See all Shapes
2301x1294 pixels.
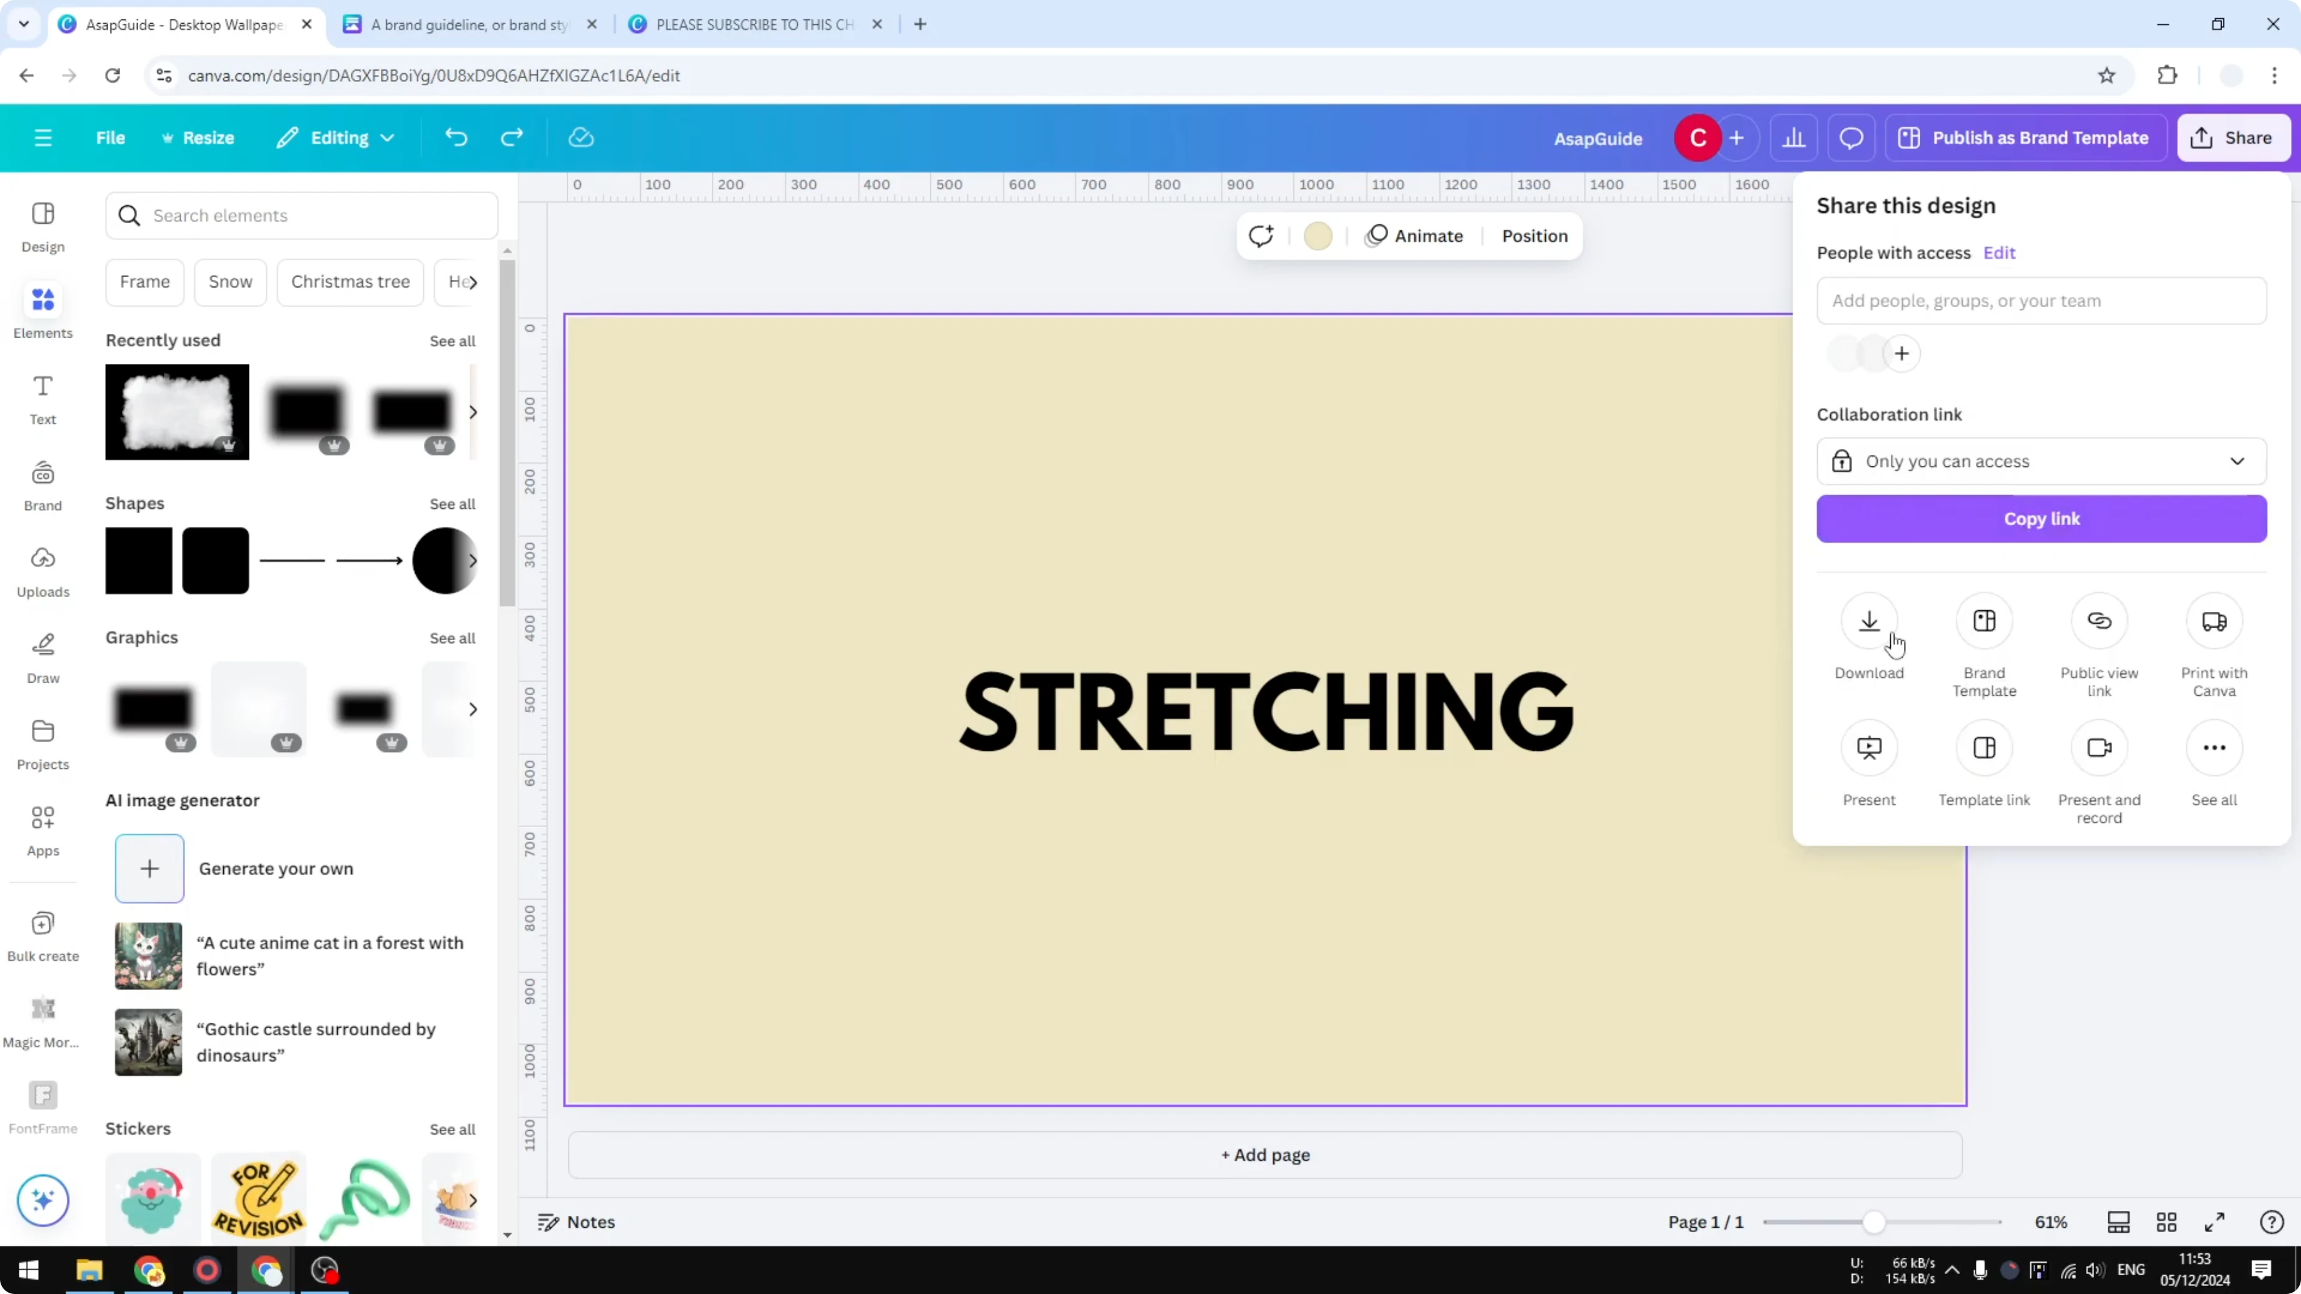pyautogui.click(x=452, y=504)
